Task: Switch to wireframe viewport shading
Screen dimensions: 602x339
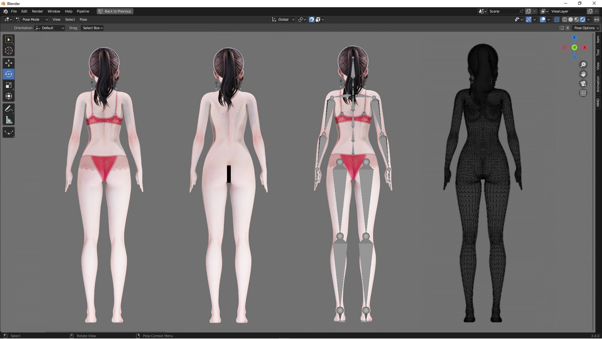Action: point(564,19)
